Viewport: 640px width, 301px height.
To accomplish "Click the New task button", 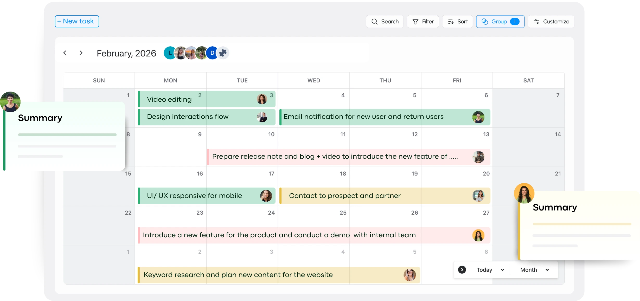I will click(77, 21).
